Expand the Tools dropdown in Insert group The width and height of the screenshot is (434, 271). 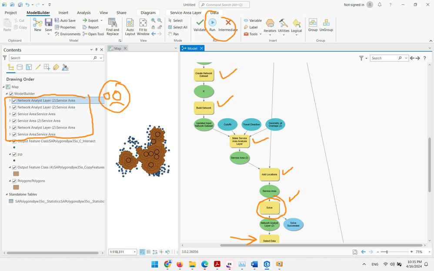point(261,34)
